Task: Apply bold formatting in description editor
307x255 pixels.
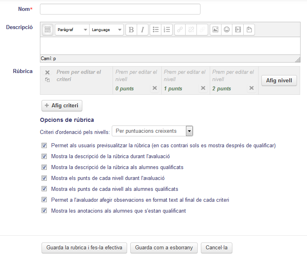Action: coord(131,30)
